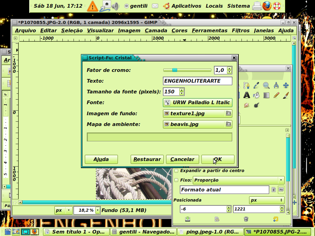Open the 18,2 % zoom dropdown arrow

[98, 210]
